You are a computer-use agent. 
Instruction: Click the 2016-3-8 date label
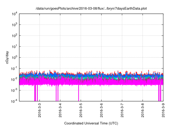click(x=143, y=110)
